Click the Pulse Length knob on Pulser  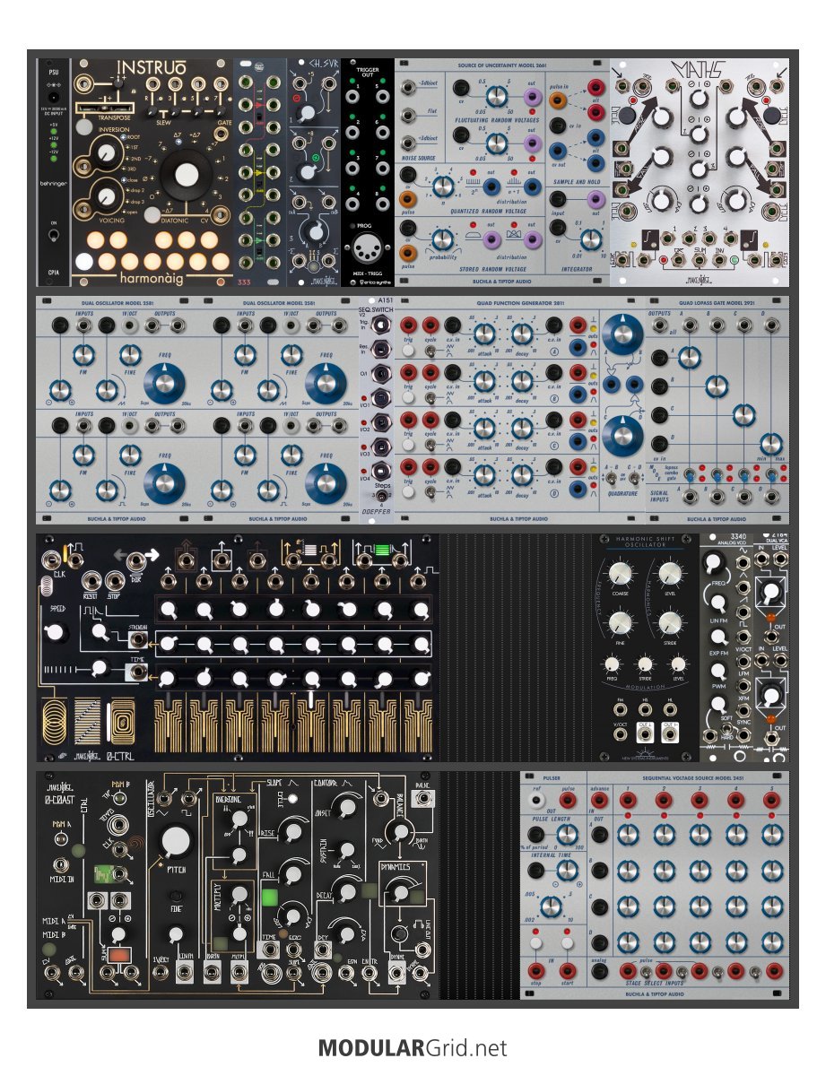point(567,834)
